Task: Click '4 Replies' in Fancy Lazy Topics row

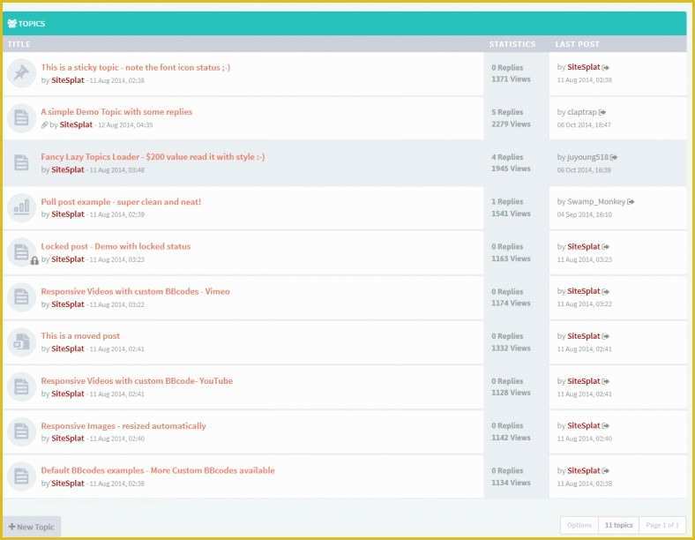Action: point(507,157)
